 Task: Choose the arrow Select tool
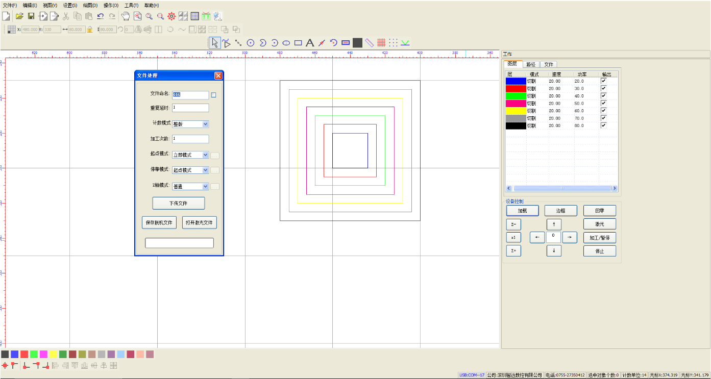[215, 43]
